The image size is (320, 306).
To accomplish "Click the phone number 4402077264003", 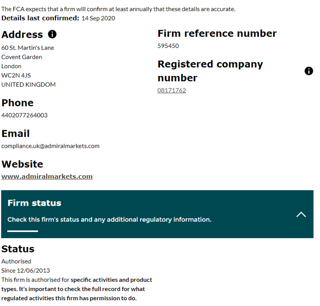I will [x=24, y=115].
